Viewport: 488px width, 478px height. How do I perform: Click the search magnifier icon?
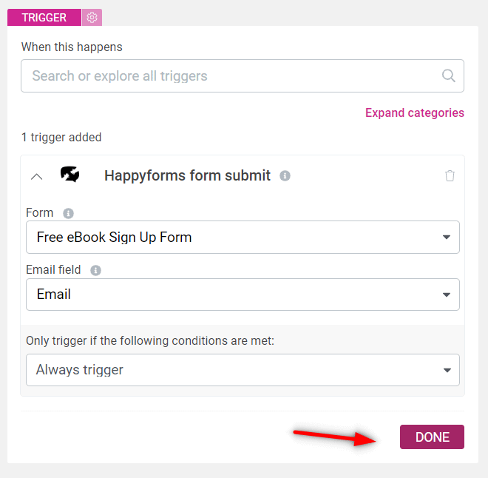click(449, 75)
